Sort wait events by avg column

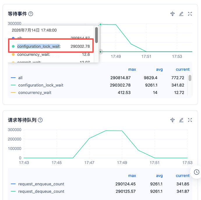[159, 69]
